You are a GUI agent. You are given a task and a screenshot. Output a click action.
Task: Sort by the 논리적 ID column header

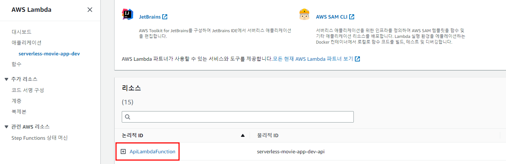point(132,135)
